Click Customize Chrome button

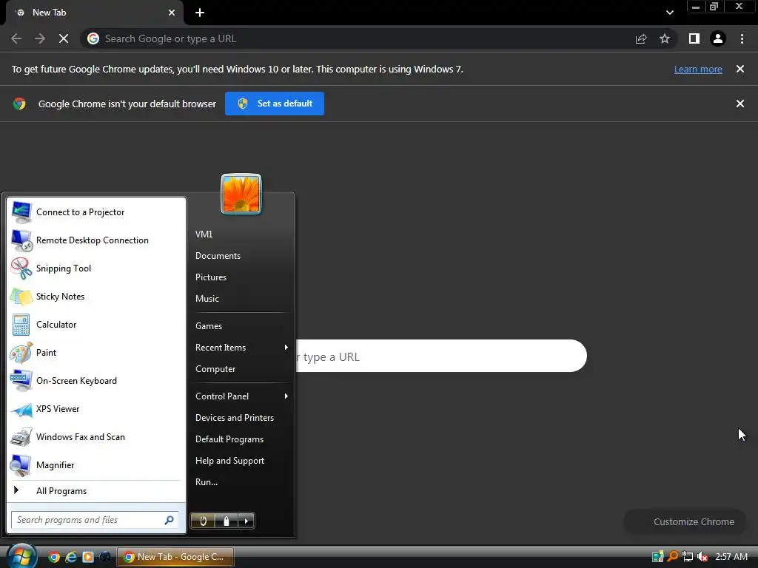click(x=685, y=521)
